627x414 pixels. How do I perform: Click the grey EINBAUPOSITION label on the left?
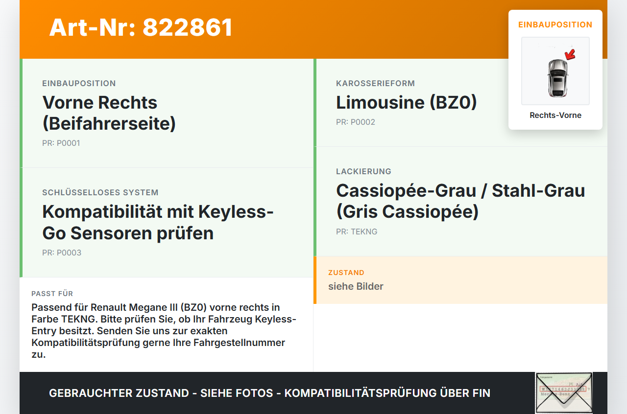click(x=79, y=84)
